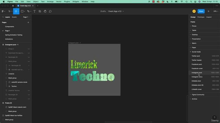
Task: Open the Resources tool
Action: click(x=40, y=11)
